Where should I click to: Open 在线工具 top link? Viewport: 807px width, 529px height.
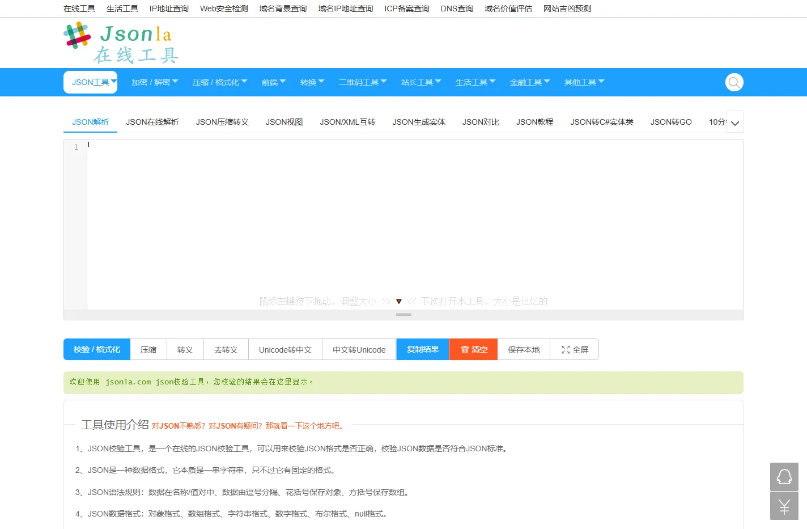pyautogui.click(x=79, y=9)
